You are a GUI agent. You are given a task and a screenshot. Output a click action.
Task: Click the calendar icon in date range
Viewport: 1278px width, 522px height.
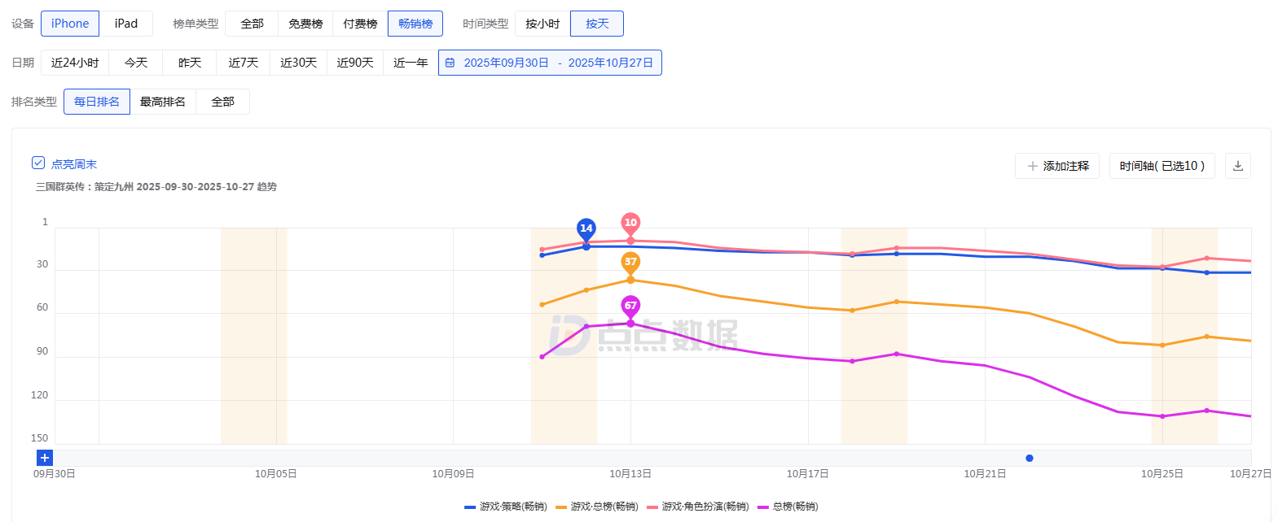tap(450, 63)
